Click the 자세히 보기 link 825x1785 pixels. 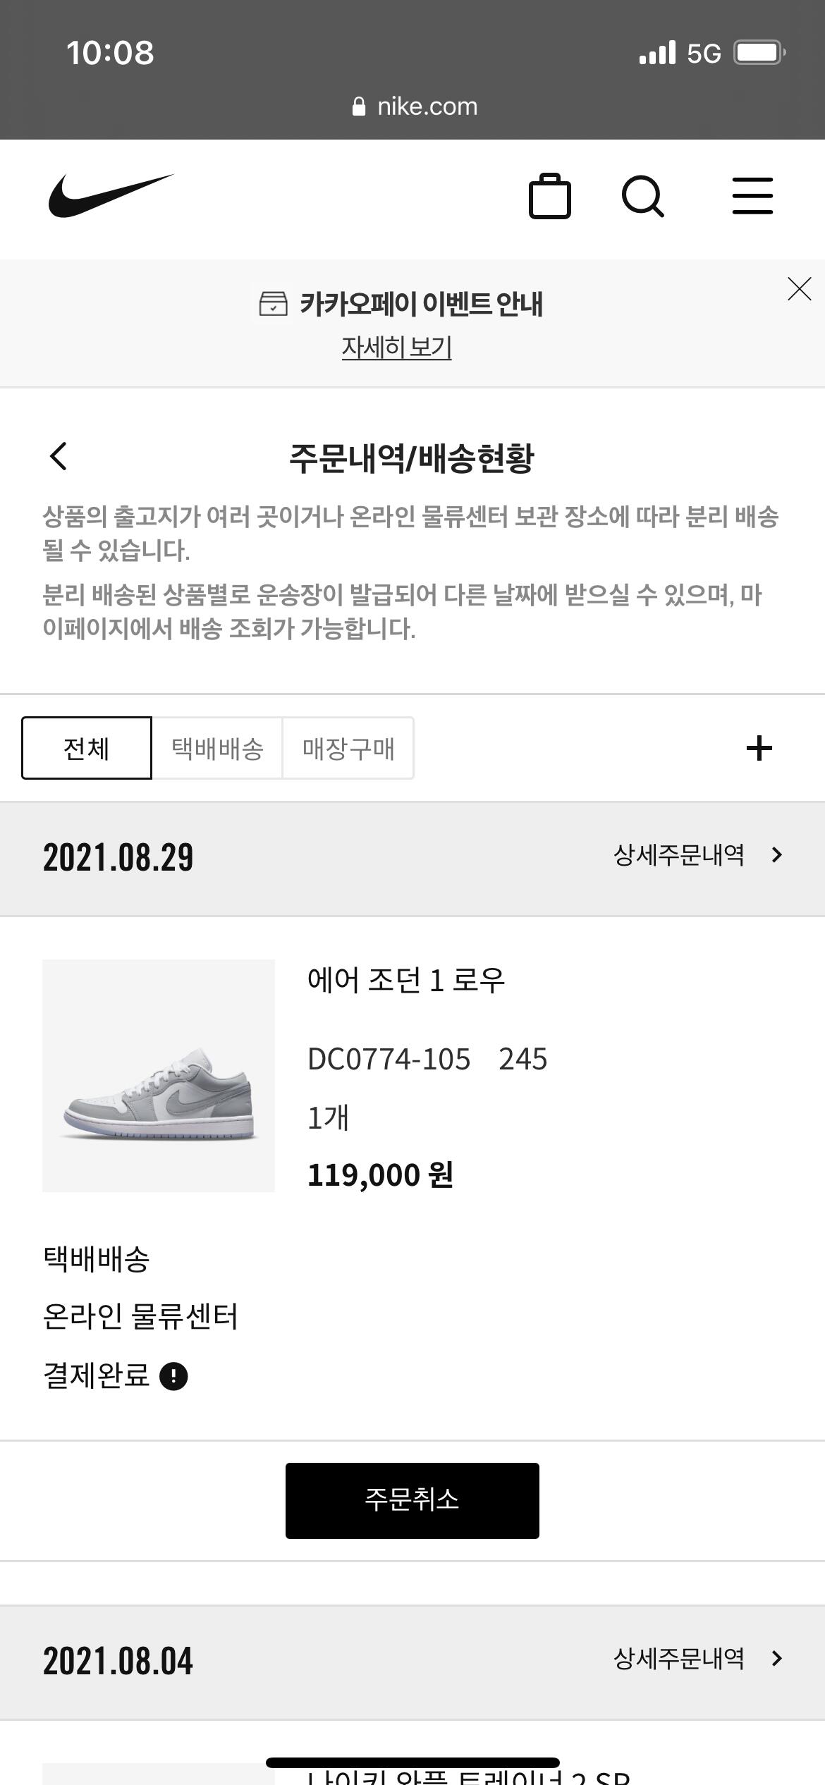coord(397,347)
